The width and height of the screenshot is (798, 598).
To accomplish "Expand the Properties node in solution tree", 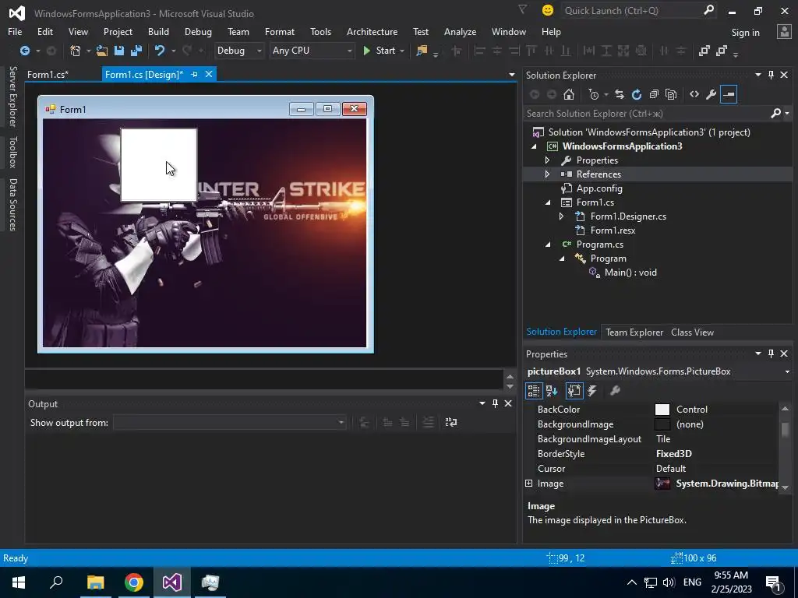I will click(x=548, y=160).
